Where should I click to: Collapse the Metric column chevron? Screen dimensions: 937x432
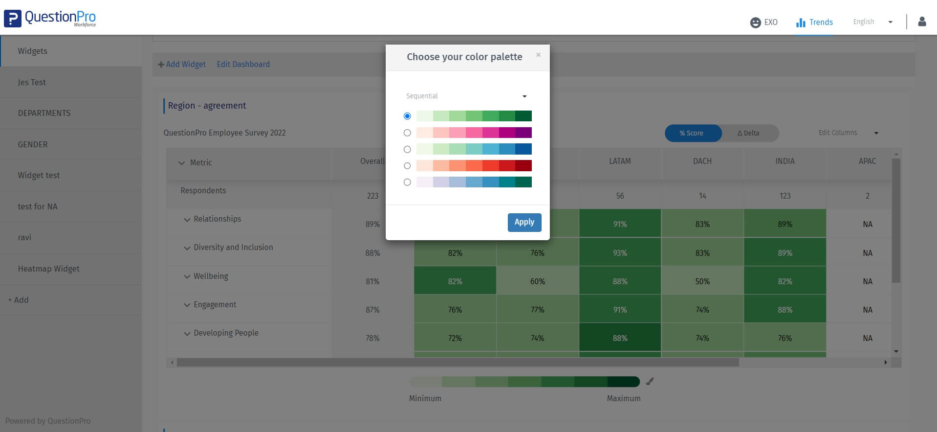tap(182, 163)
